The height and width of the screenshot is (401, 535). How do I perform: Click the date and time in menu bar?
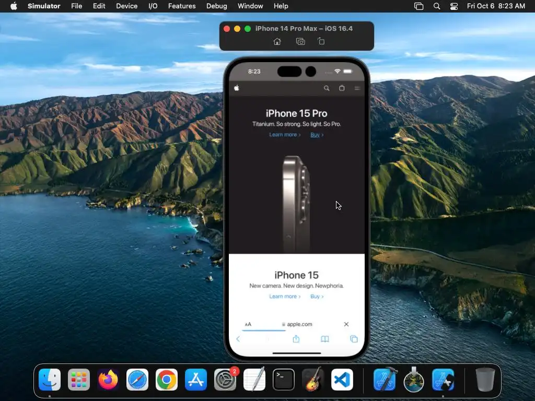(x=496, y=6)
